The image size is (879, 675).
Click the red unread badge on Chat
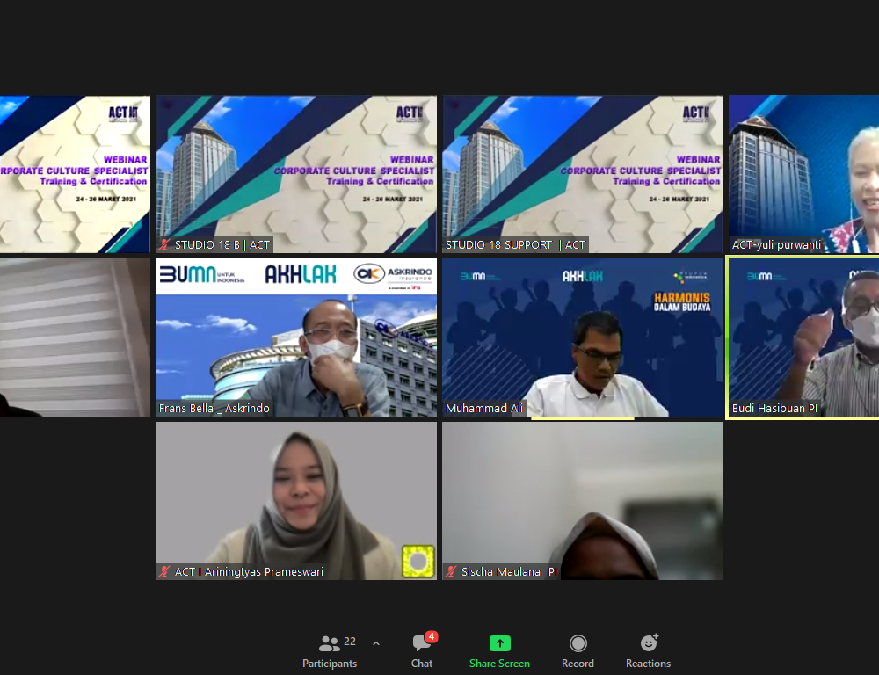432,636
